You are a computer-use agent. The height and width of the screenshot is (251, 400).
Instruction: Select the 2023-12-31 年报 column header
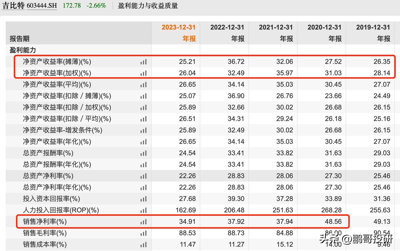point(179,33)
